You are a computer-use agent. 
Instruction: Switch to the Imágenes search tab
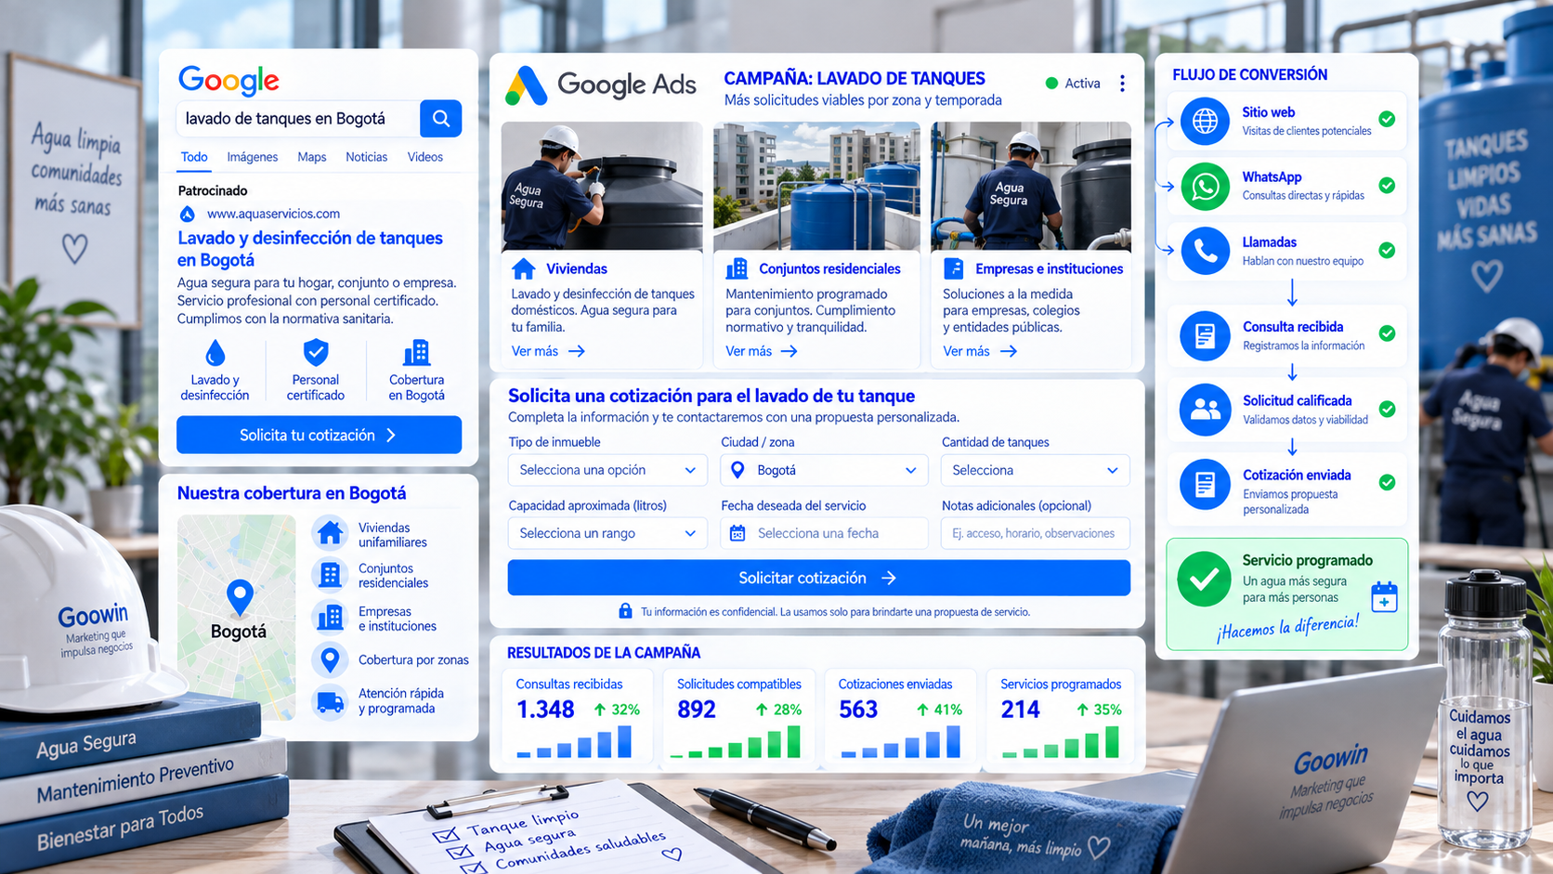[253, 157]
